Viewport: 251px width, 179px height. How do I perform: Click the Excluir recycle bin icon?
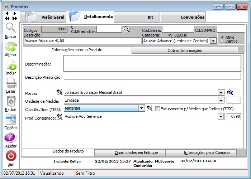click(11, 102)
